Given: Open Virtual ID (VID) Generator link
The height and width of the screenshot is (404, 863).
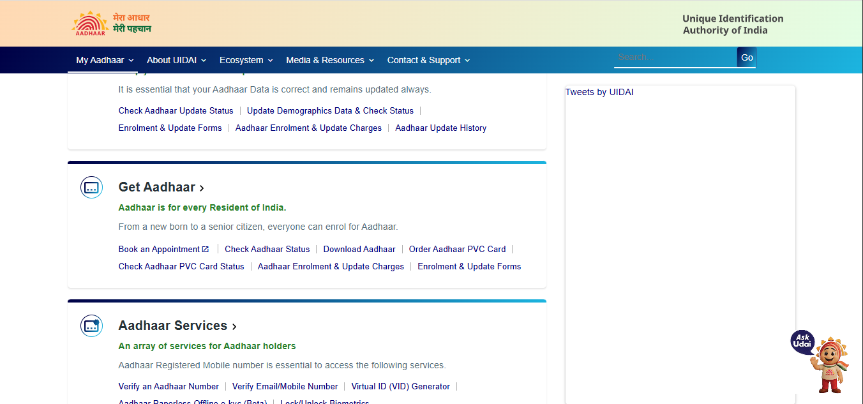Looking at the screenshot, I should 401,386.
